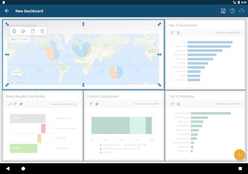Click the bottom-left corner resize handle
Screen dimensions: 248x174
click(7, 85)
